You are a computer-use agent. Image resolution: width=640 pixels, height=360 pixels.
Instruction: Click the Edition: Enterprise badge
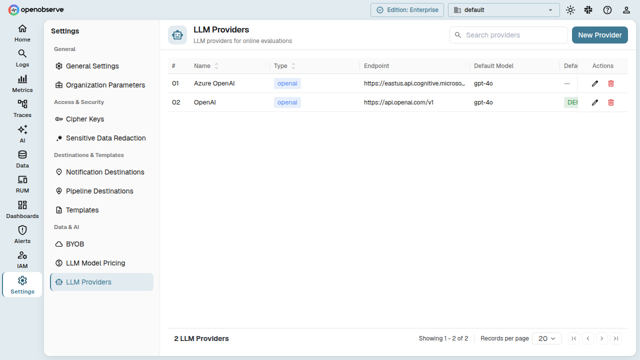407,10
